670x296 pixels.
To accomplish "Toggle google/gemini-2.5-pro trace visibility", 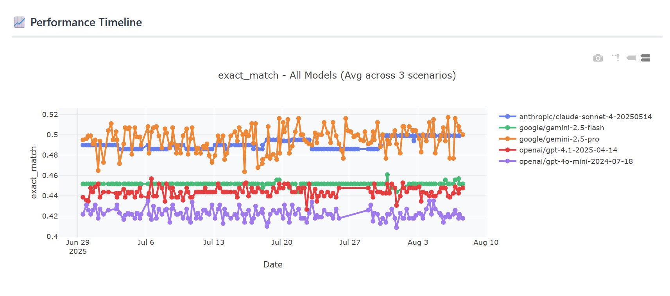I will click(559, 139).
